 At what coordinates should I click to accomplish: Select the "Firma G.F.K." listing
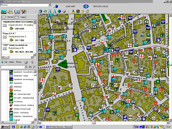(9, 34)
